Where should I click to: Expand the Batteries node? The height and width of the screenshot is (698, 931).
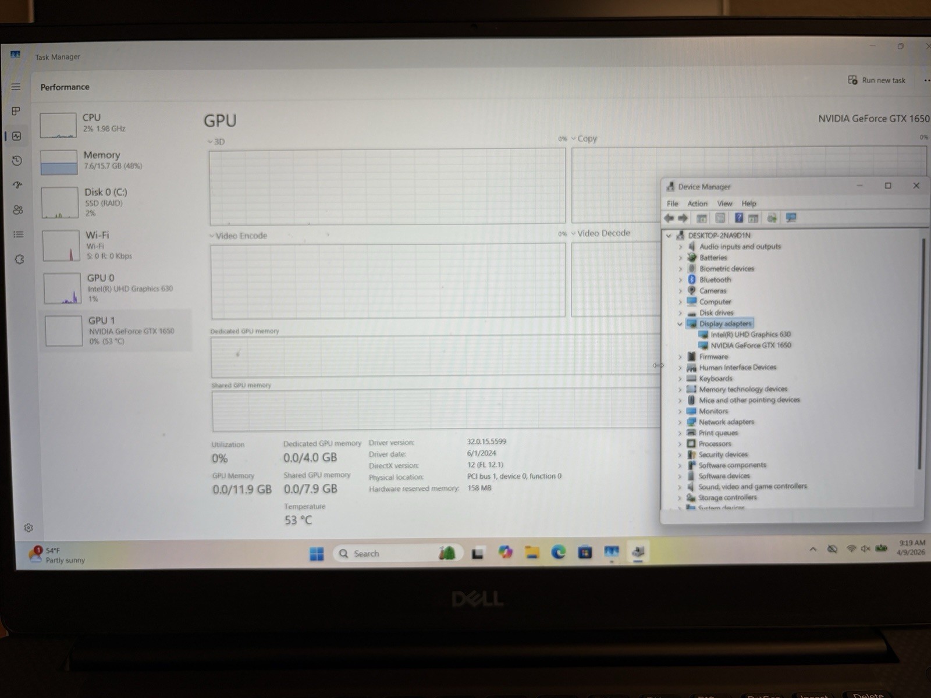[x=680, y=258]
